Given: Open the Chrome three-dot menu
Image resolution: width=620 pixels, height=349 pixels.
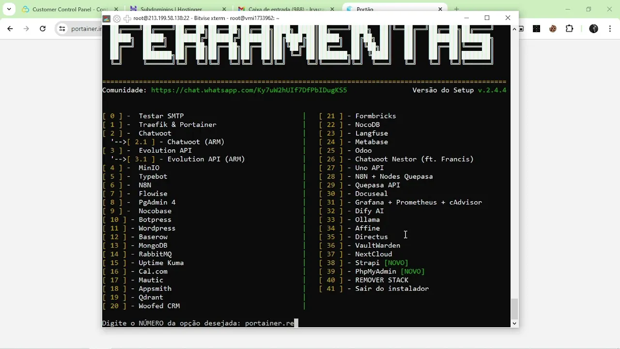Looking at the screenshot, I should [x=610, y=29].
